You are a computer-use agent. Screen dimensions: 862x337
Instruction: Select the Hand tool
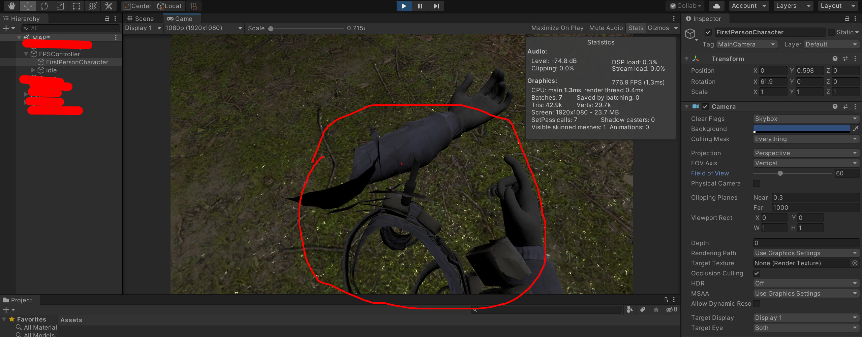tap(11, 6)
